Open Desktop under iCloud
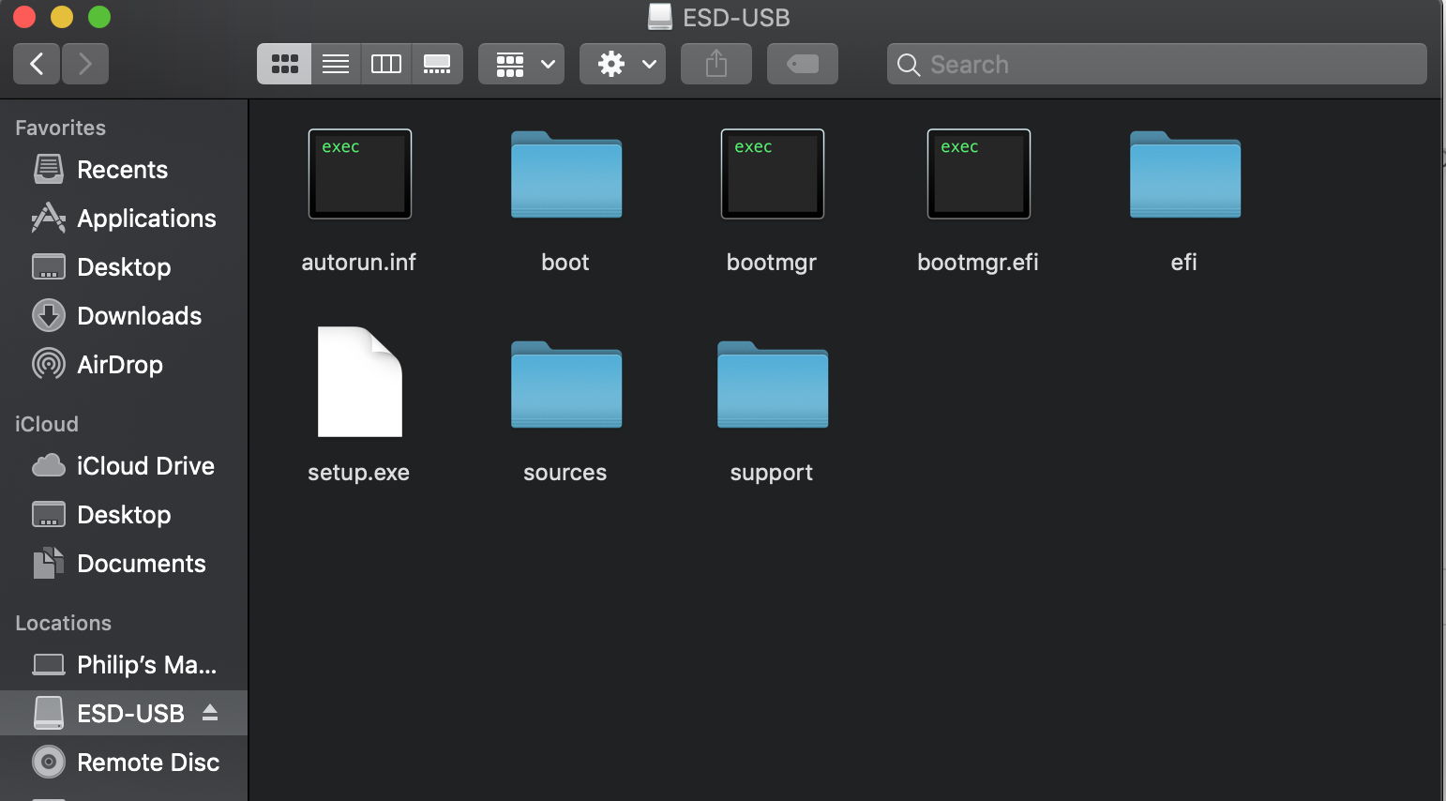 [124, 515]
